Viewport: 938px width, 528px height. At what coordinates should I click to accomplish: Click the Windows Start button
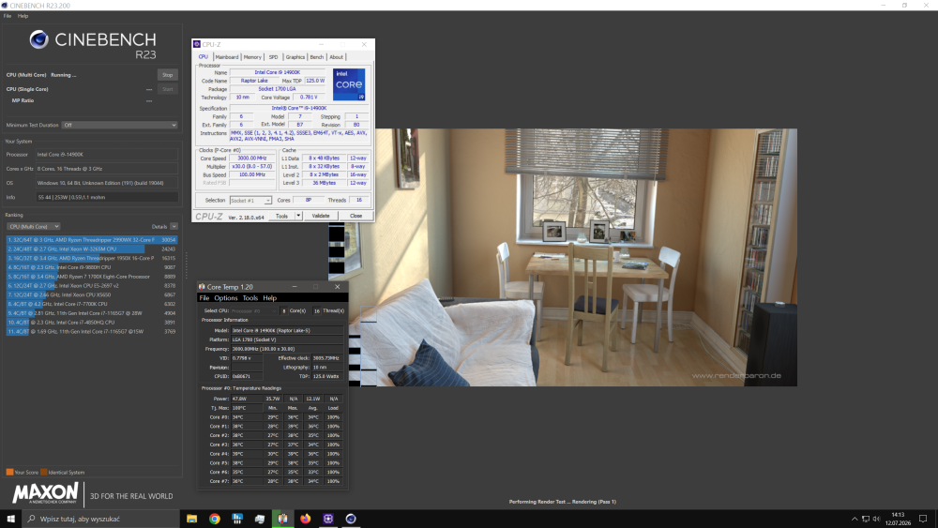[10, 519]
